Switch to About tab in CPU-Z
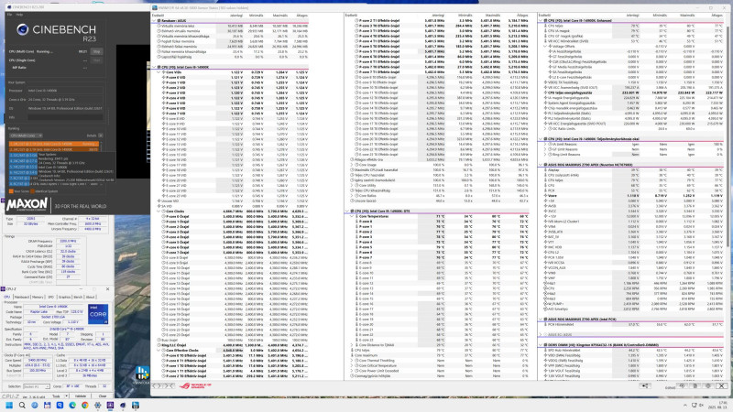The width and height of the screenshot is (733, 412). (90, 297)
